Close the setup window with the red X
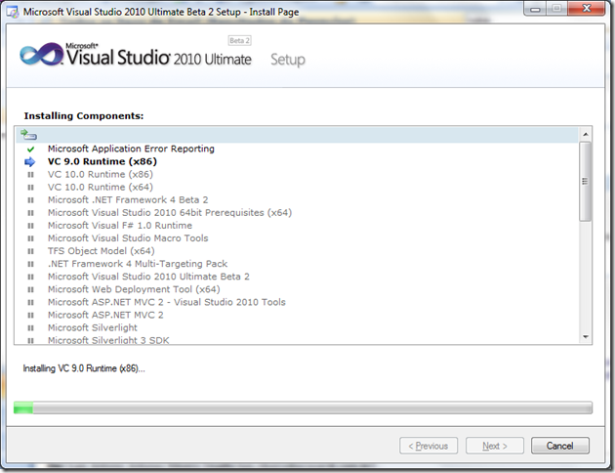Viewport: 615px width, 473px height. pyautogui.click(x=587, y=8)
